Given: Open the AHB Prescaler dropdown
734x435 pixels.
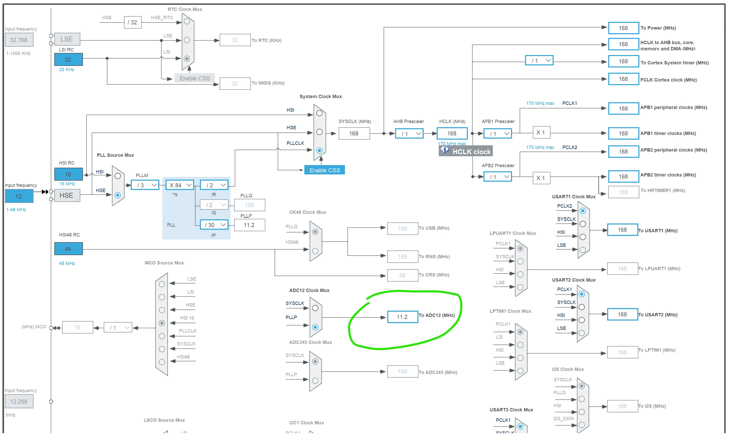Looking at the screenshot, I should click(409, 134).
